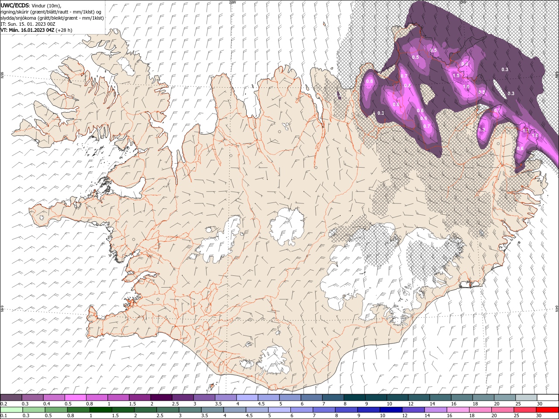Click the pale green 0.1 rain legend swatch

[x=11, y=410]
